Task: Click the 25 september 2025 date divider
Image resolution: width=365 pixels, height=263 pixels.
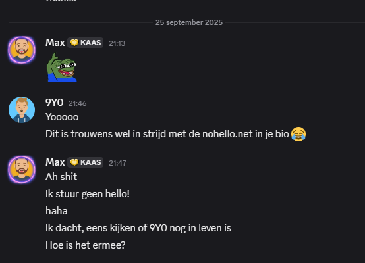Action: click(x=189, y=22)
